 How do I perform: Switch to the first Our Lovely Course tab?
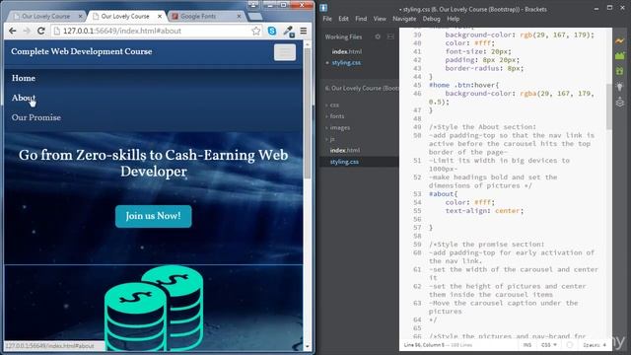pyautogui.click(x=45, y=16)
